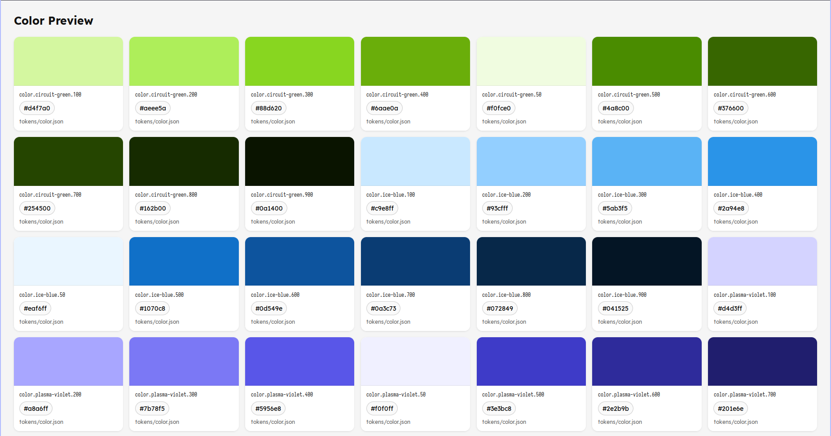Copy the #a8a6ff hex badge
This screenshot has width=831, height=436.
36,409
